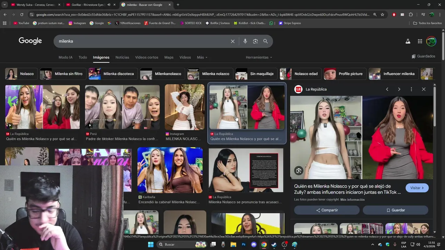This screenshot has height=250, width=445.
Task: Open Discord from the taskbar
Action: point(254,244)
